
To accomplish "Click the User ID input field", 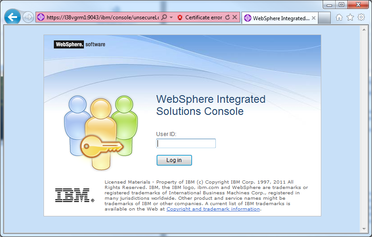I will (x=186, y=143).
